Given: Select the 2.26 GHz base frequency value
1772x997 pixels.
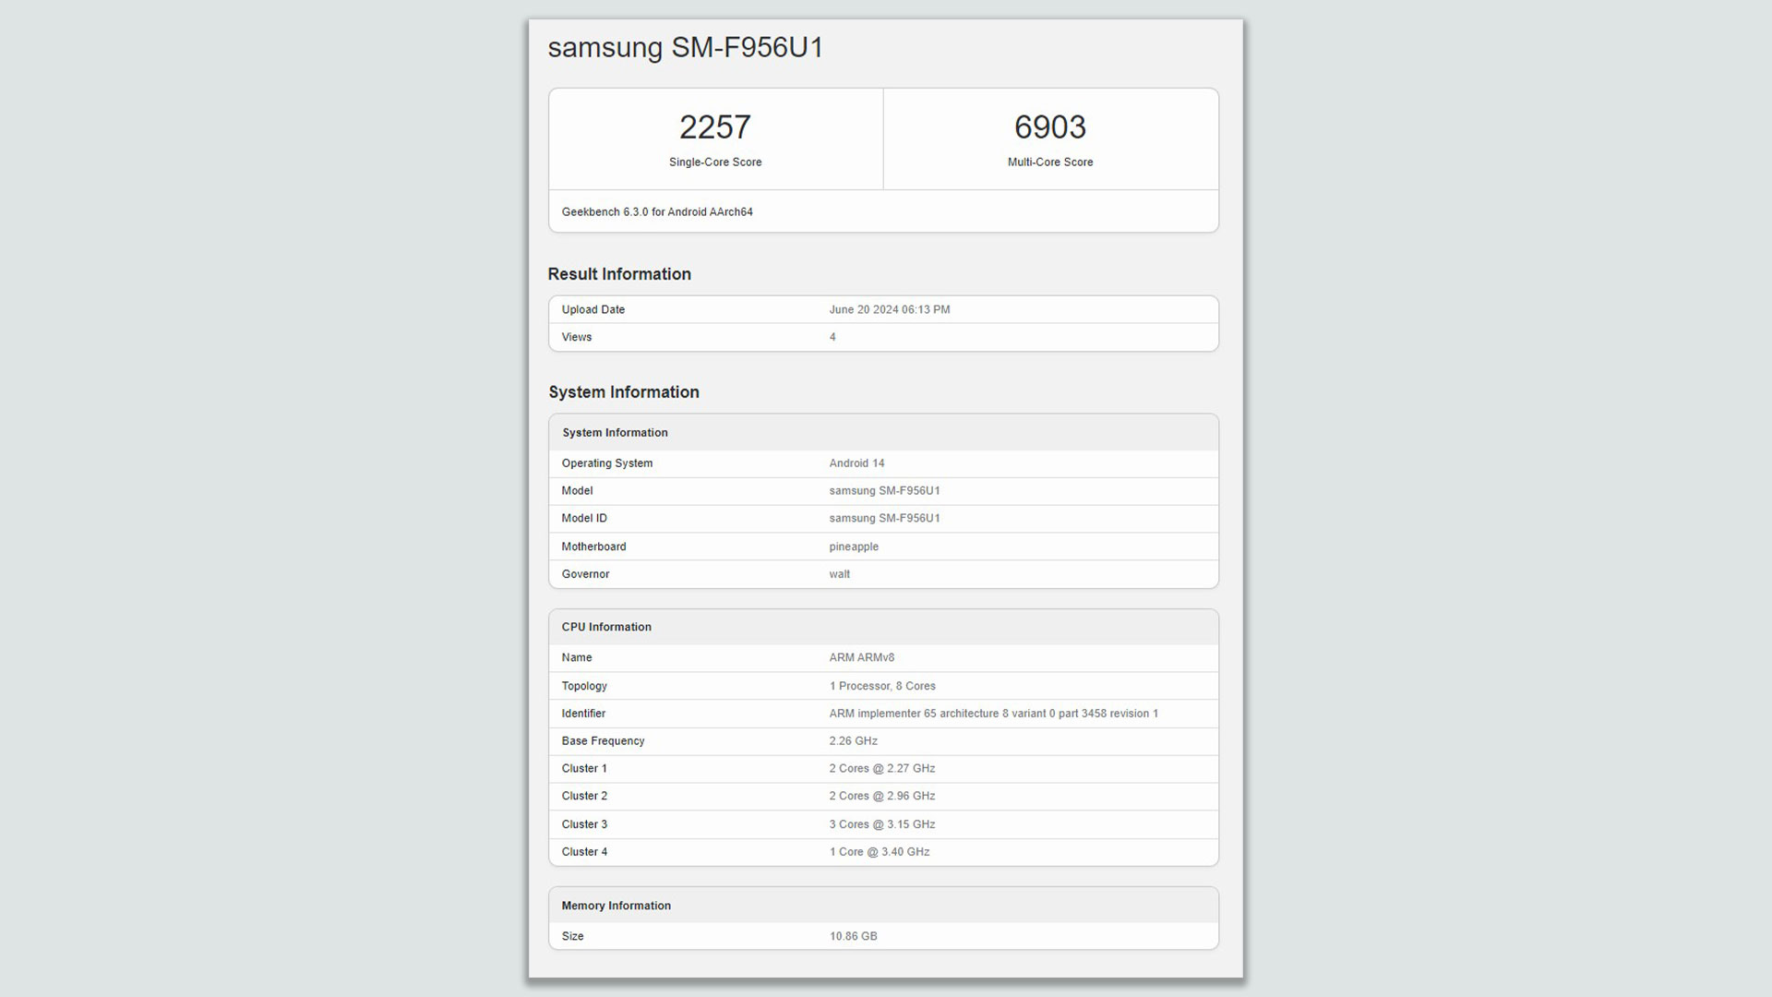Looking at the screenshot, I should (x=853, y=741).
